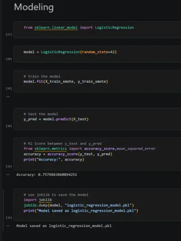Open the output ellipsis beside Accuracy output

(x=8, y=175)
